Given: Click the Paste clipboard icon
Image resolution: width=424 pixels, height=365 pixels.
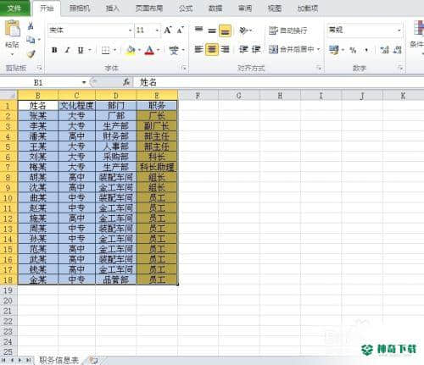Looking at the screenshot, I should pyautogui.click(x=13, y=29).
